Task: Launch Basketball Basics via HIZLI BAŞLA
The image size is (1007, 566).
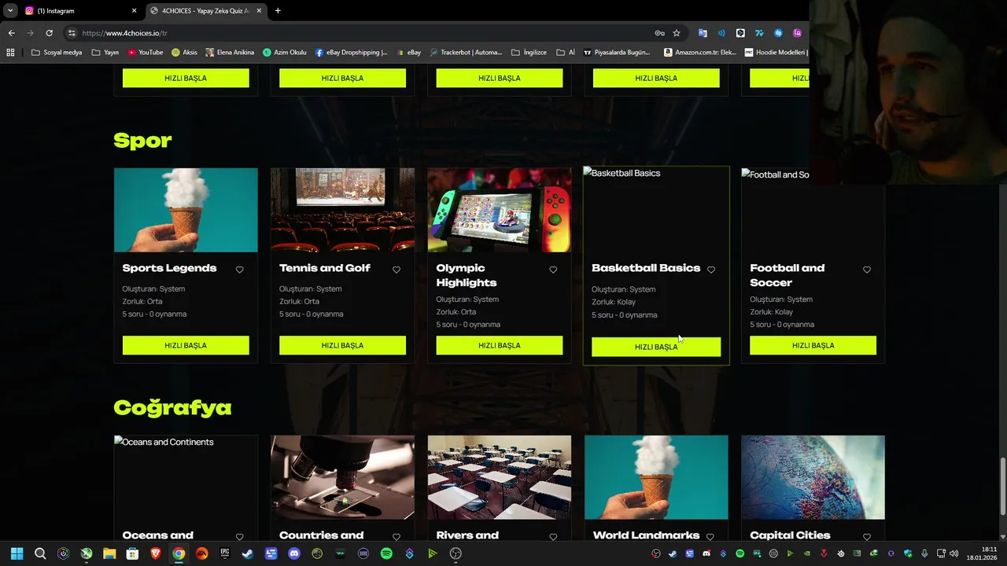Action: point(656,347)
